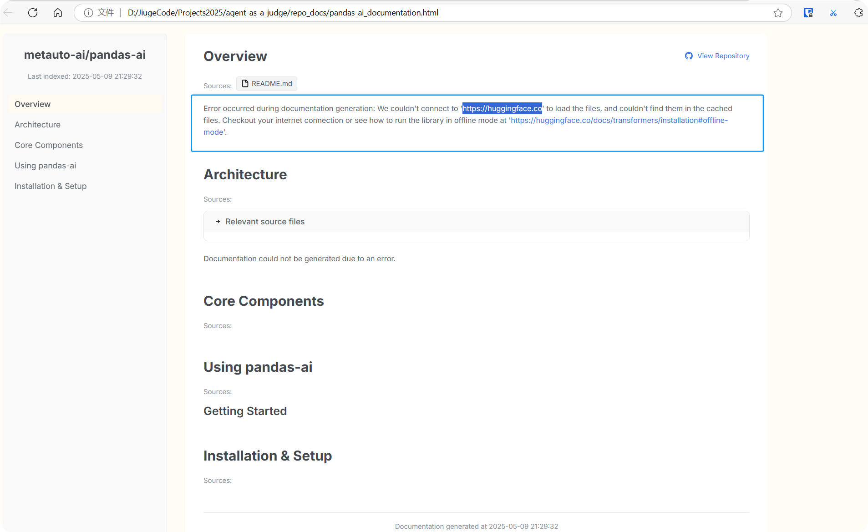Click the README.md file icon
This screenshot has width=868, height=532.
click(245, 83)
